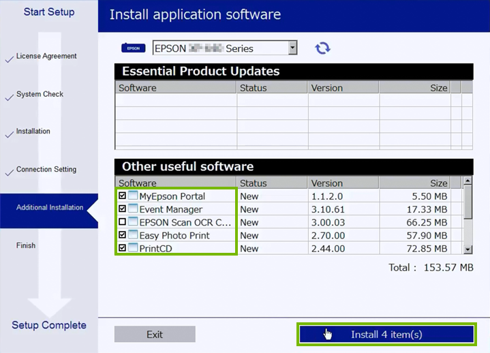Click the MyEpson Portal application icon
Screen dimensions: 490x353
pos(133,196)
